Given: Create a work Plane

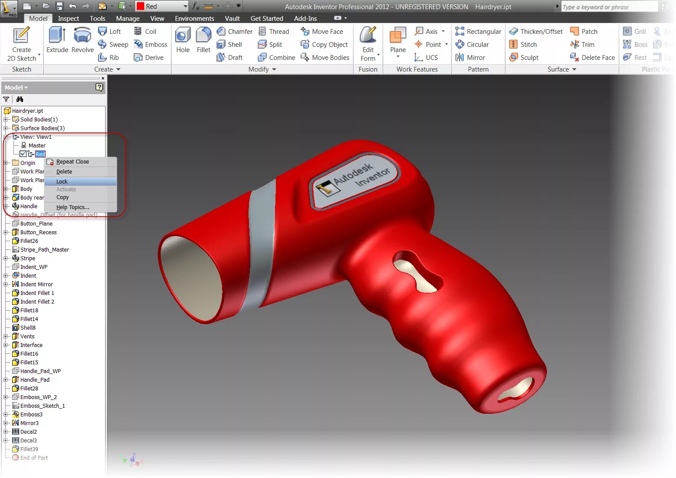Looking at the screenshot, I should pyautogui.click(x=398, y=41).
